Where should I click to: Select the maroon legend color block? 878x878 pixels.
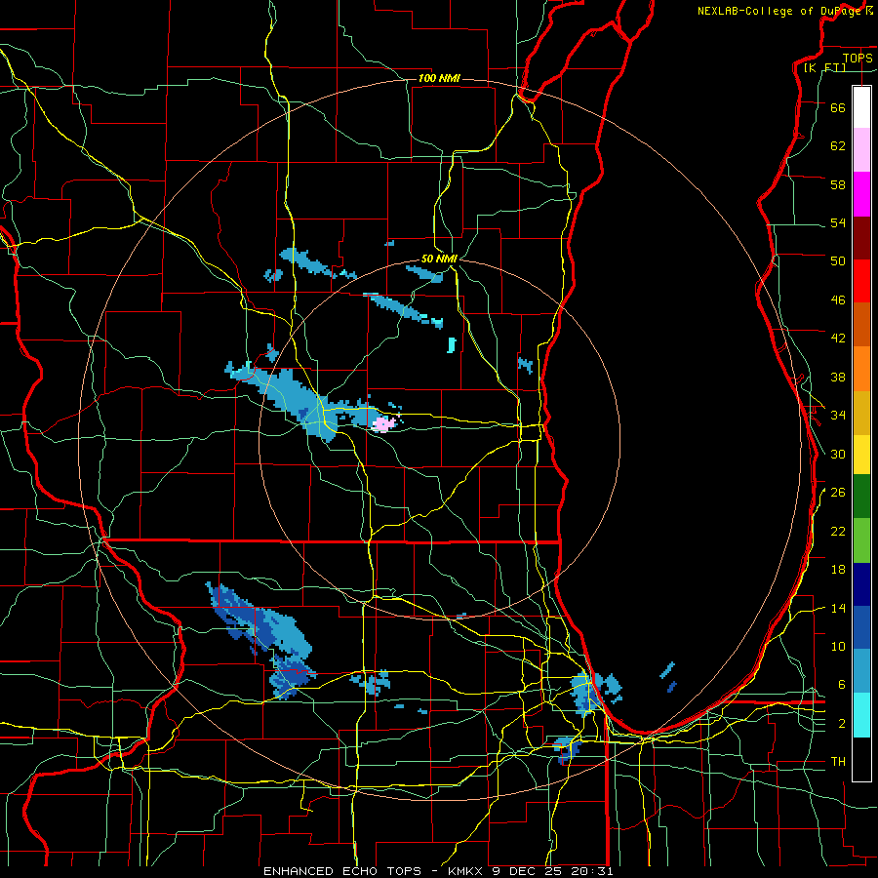(x=861, y=238)
